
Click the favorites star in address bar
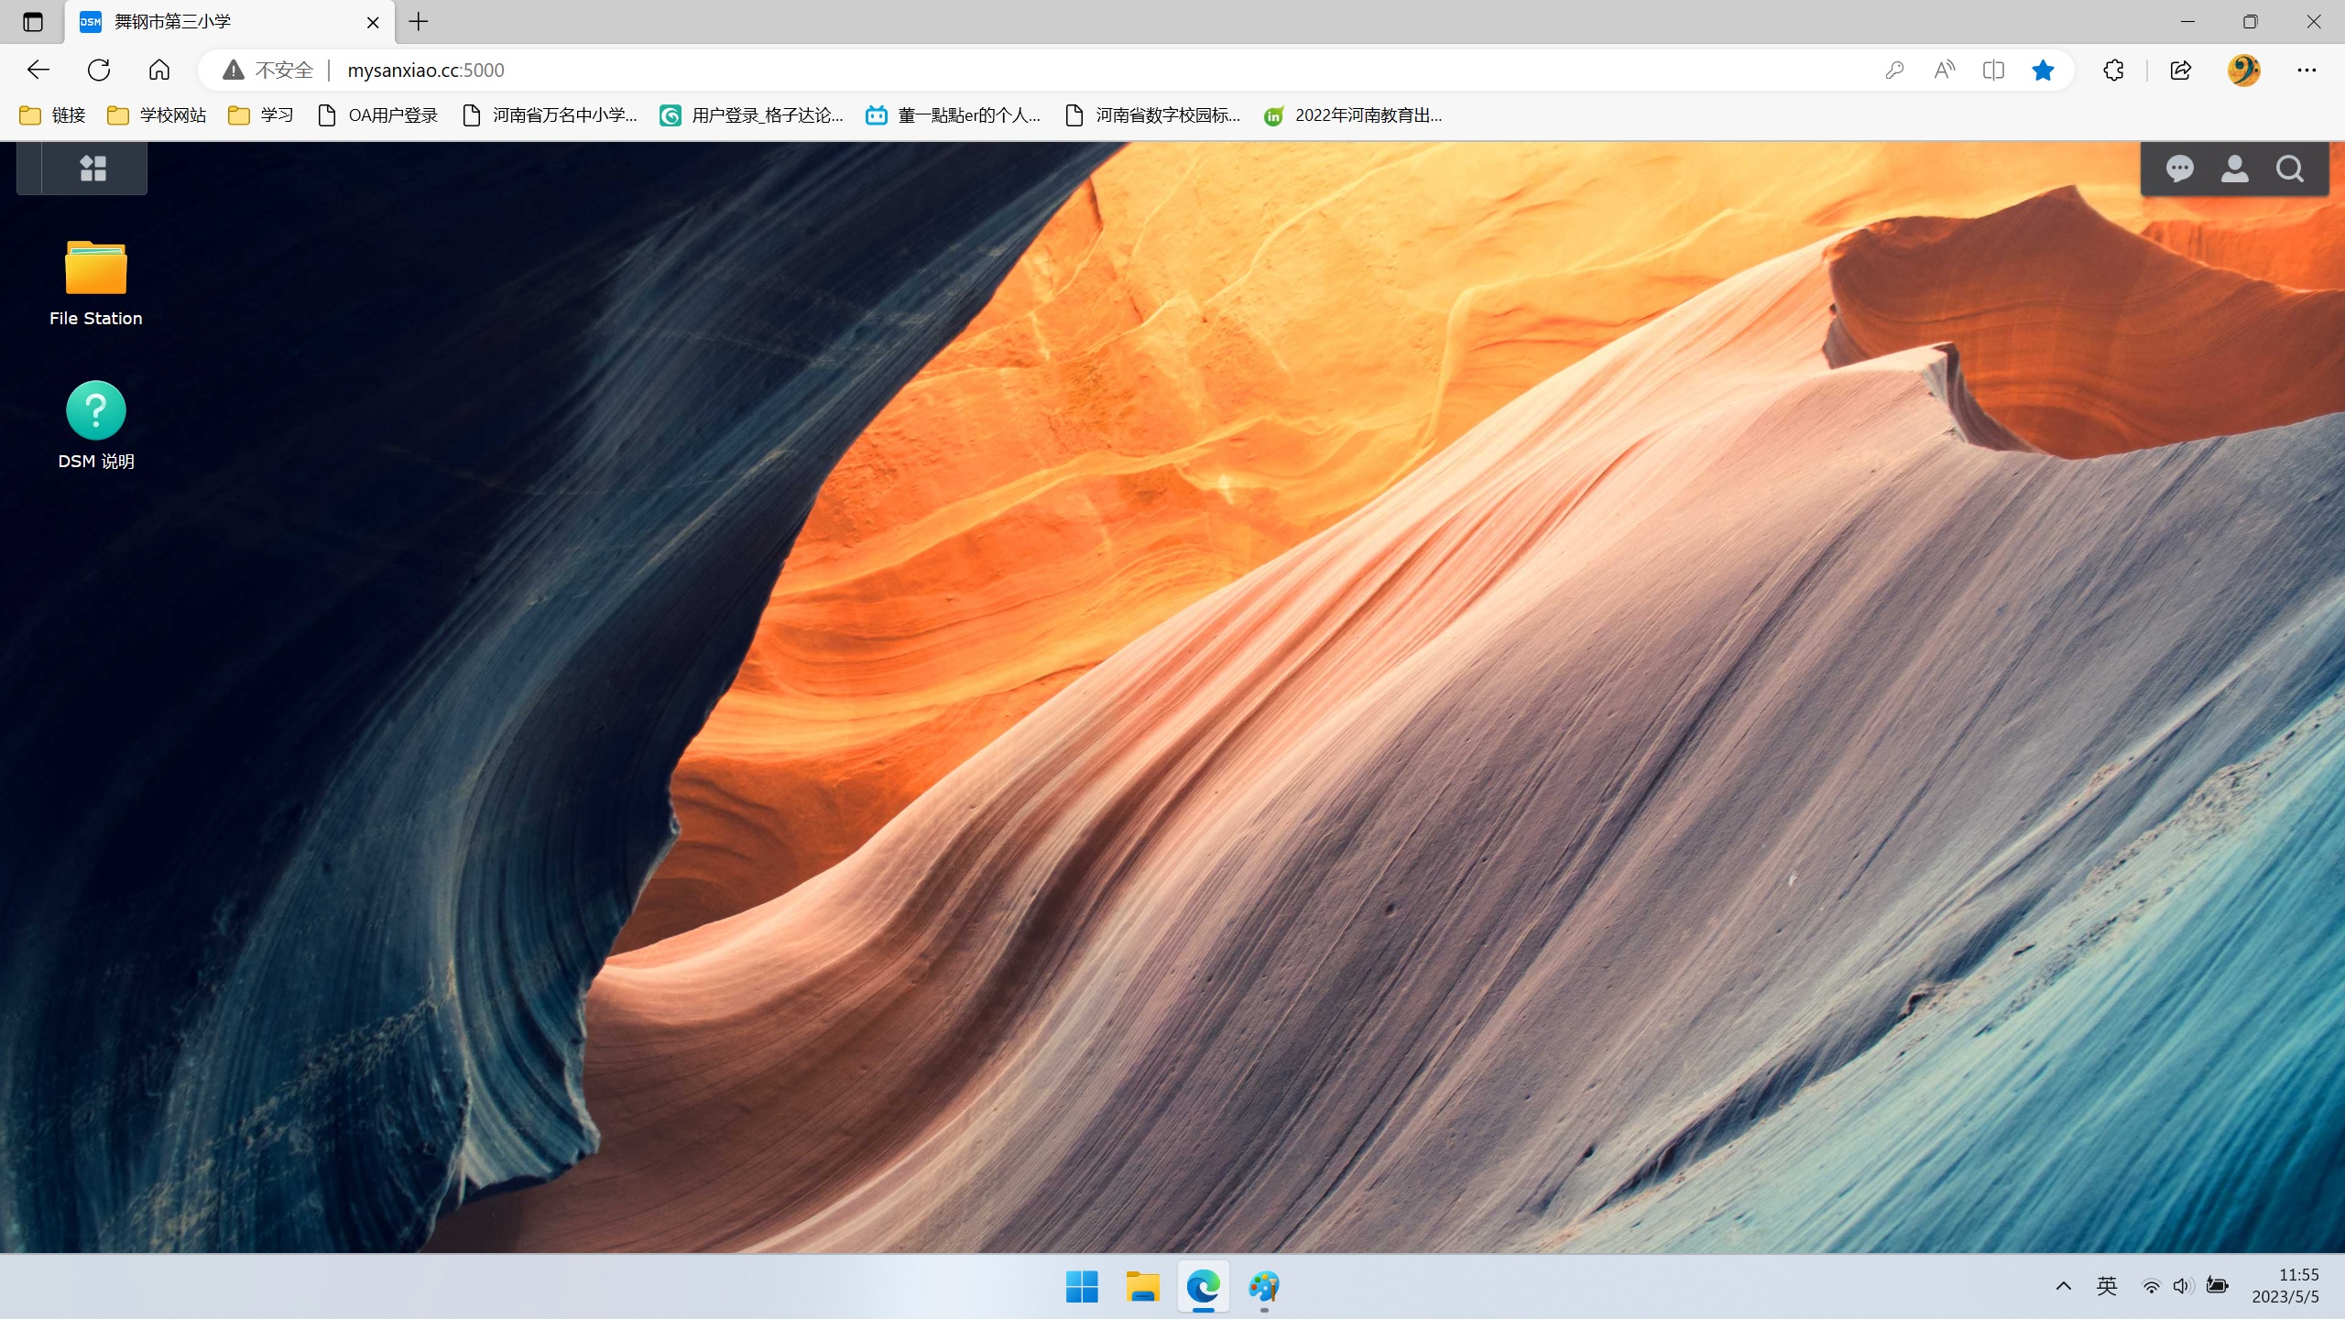pyautogui.click(x=2042, y=70)
